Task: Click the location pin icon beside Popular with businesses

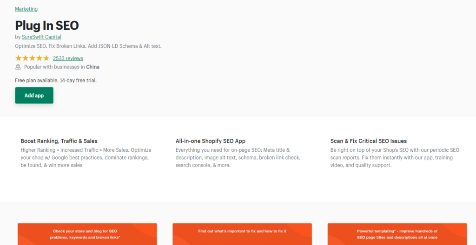Action: (x=18, y=67)
